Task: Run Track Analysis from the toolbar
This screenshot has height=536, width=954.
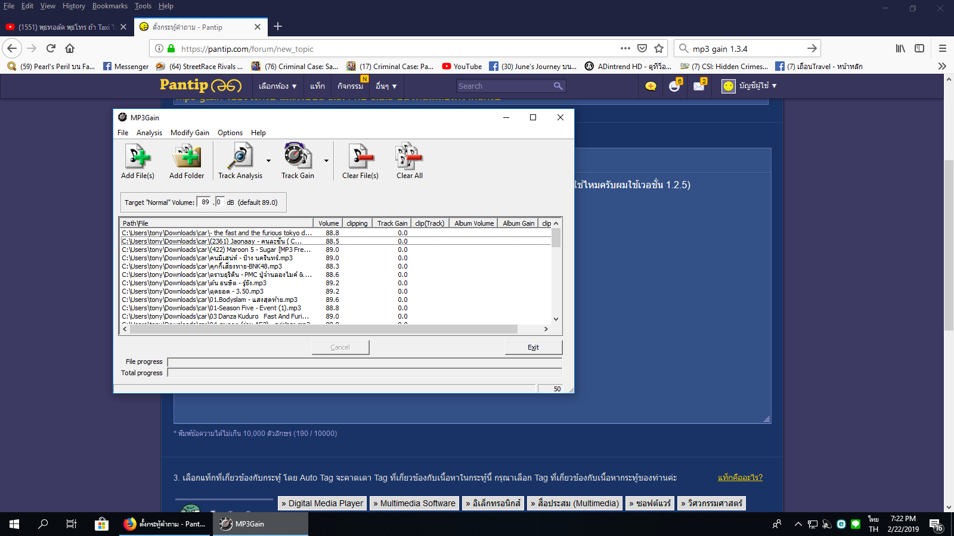Action: click(240, 161)
